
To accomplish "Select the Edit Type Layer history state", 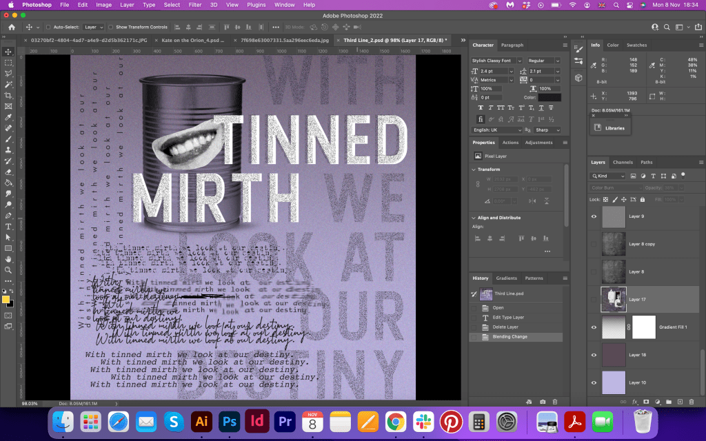I will point(507,317).
